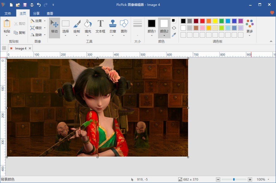
Task: Select the eyedropper color picker
Action: point(174,35)
